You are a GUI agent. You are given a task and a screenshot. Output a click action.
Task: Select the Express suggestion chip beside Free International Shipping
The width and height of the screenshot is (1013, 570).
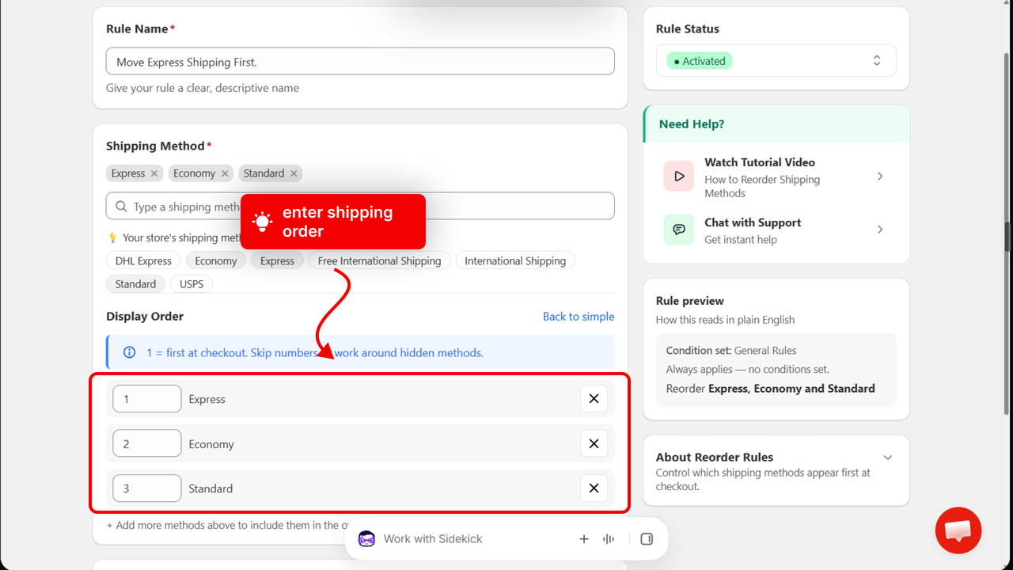pyautogui.click(x=277, y=260)
